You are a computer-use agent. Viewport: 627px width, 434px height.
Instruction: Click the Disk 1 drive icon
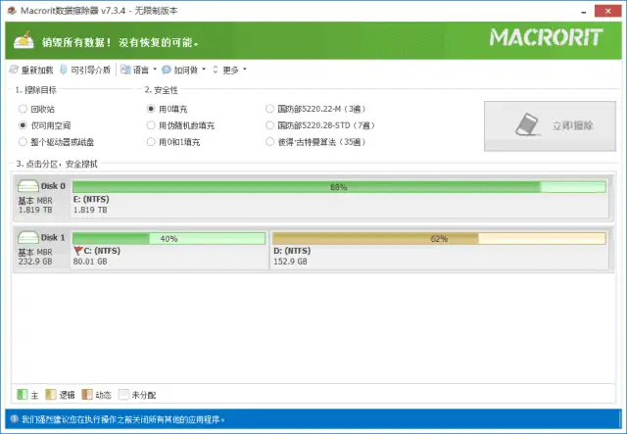28,237
